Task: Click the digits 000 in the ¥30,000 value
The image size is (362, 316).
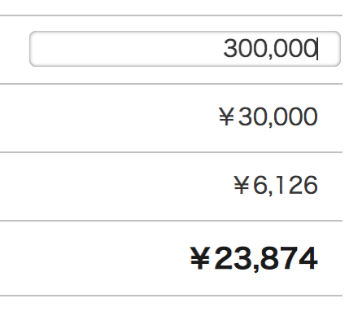Action: tap(296, 116)
